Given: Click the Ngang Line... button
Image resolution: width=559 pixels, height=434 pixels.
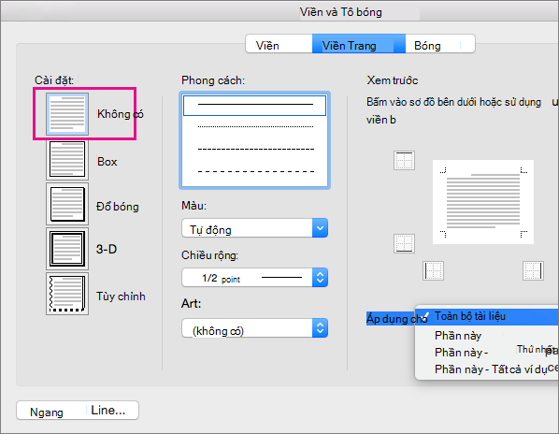Looking at the screenshot, I should pos(78,411).
